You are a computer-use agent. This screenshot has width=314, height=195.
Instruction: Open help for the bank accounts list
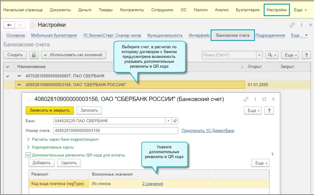[x=306, y=55]
